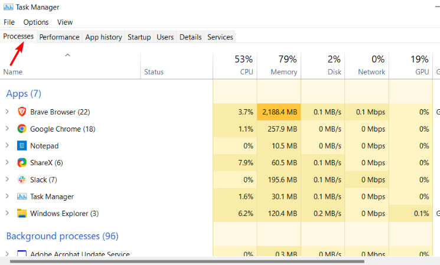Expand the ShareX process group
Viewport: 440px width, 265px height.
point(7,162)
